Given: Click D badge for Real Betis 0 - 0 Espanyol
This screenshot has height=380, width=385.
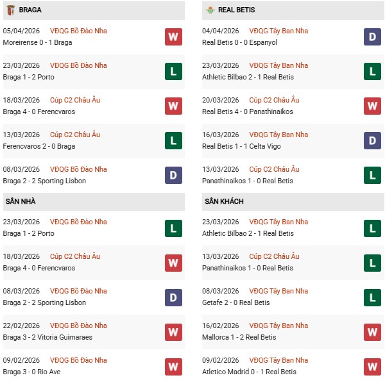Looking at the screenshot, I should [x=371, y=37].
